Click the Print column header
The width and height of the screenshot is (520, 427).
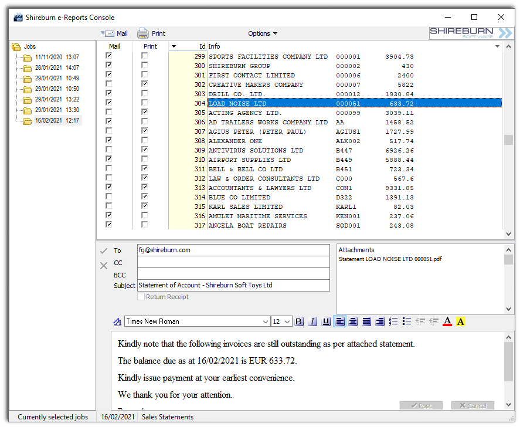pos(150,46)
